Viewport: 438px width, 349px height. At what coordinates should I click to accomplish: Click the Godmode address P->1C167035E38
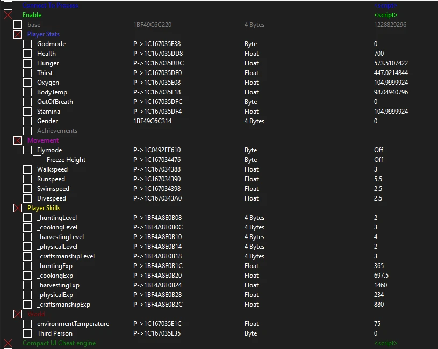pyautogui.click(x=157, y=44)
